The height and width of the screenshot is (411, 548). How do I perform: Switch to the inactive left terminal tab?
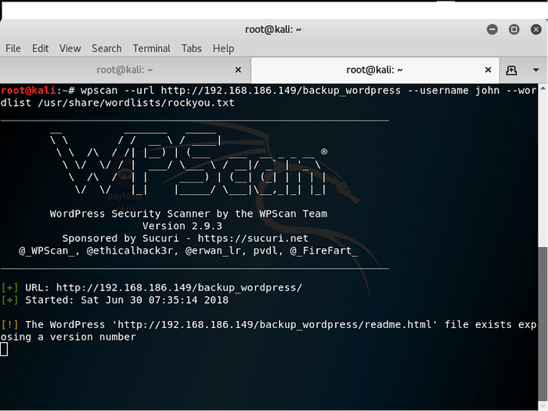[x=124, y=70]
